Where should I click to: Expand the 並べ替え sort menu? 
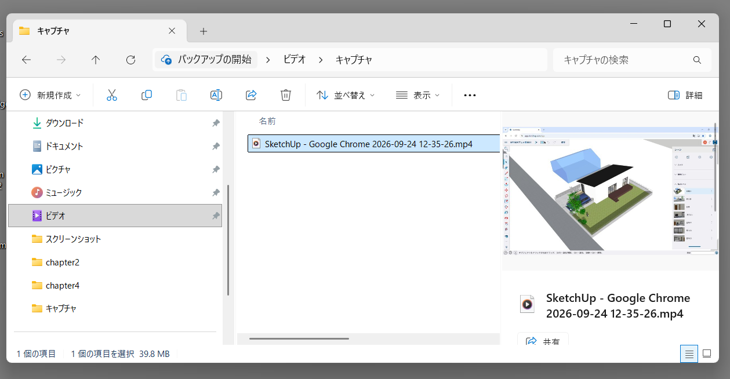(x=346, y=95)
